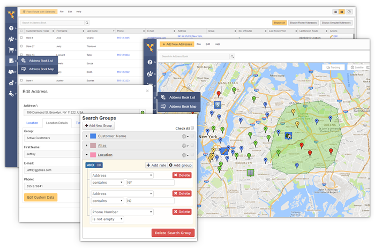Click the Edit Custom Data button
The image size is (375, 248).
pyautogui.click(x=41, y=197)
